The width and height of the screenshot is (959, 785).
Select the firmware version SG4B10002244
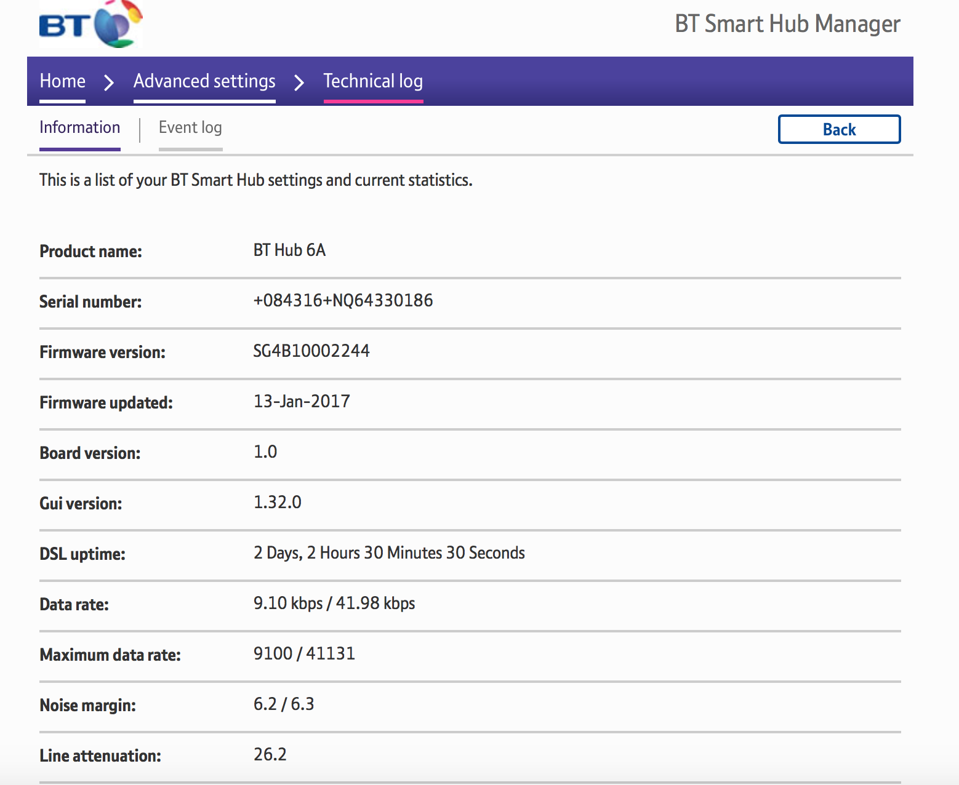[311, 351]
